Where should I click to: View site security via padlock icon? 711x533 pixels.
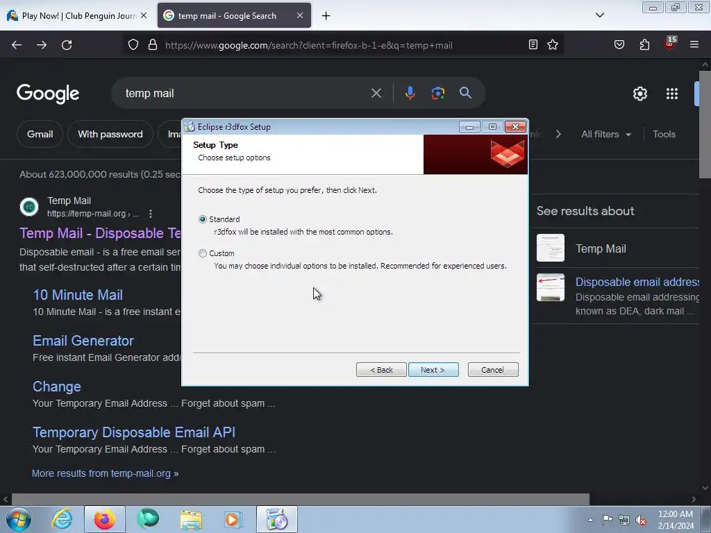click(x=153, y=45)
